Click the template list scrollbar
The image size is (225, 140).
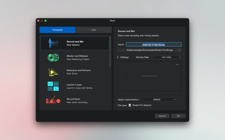click(x=110, y=52)
